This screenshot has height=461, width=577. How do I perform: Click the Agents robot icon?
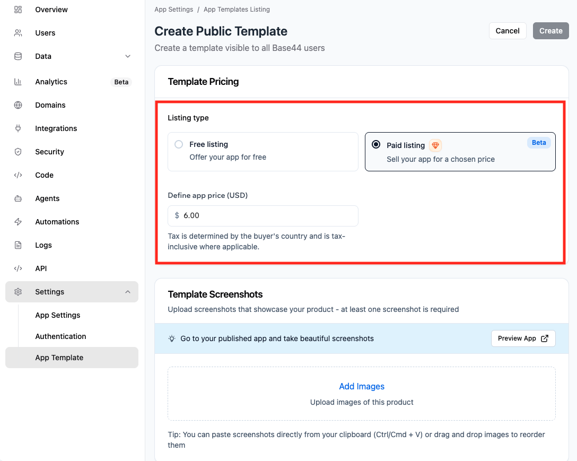coord(18,198)
